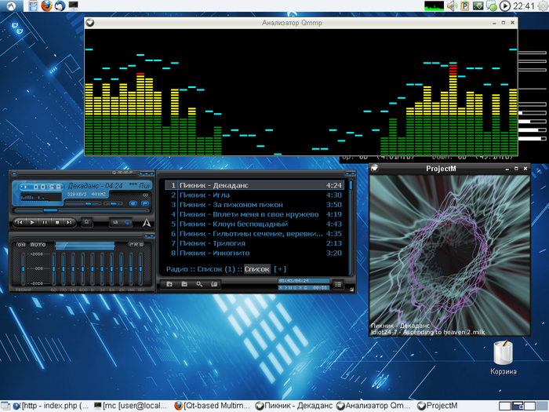549x412 pixels.
Task: Click the volume speaker tray icon
Action: [x=451, y=6]
